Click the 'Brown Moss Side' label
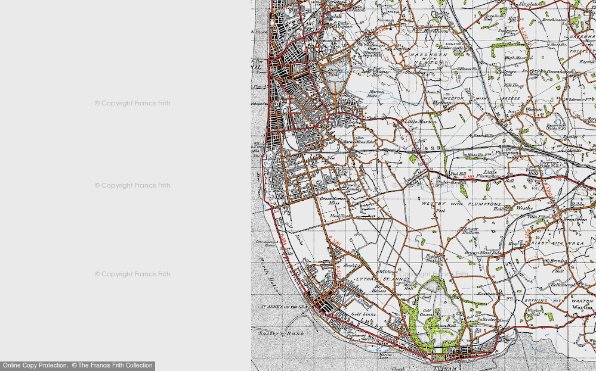This screenshot has height=371, width=596. [x=483, y=252]
